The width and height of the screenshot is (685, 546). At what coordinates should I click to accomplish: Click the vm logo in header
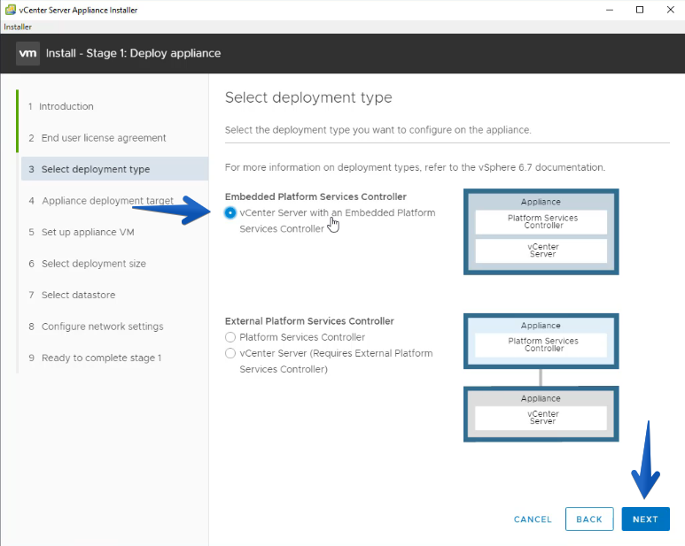coord(28,54)
